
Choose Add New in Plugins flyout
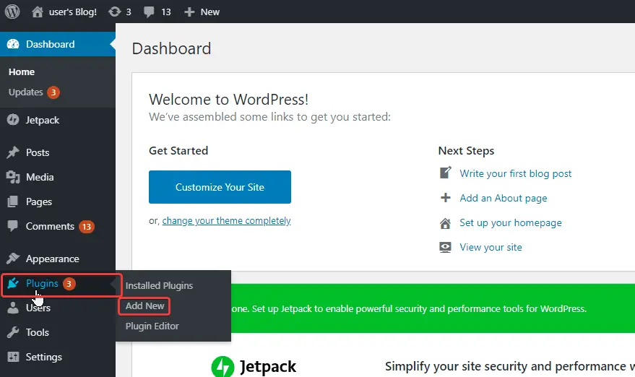tap(144, 305)
